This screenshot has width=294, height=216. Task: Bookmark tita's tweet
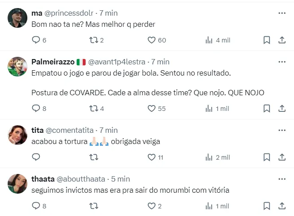(x=266, y=157)
